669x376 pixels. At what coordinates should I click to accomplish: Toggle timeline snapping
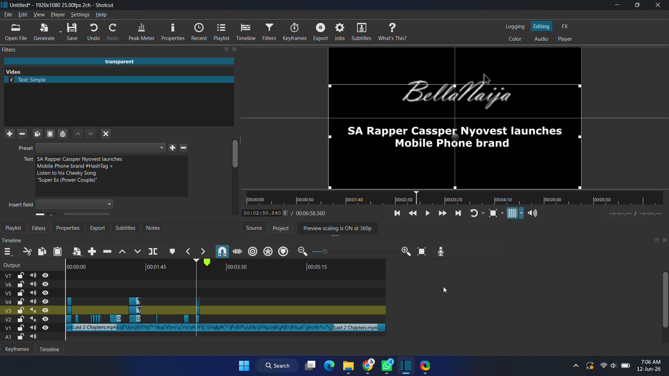tap(222, 251)
